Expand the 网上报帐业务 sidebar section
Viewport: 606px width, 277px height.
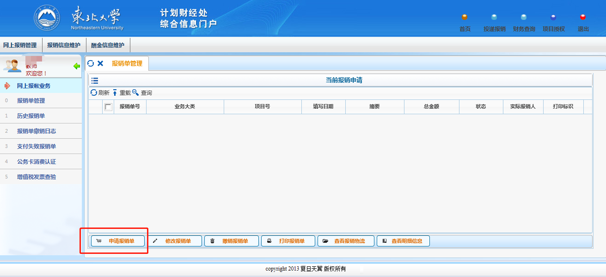pyautogui.click(x=33, y=86)
